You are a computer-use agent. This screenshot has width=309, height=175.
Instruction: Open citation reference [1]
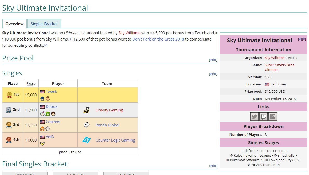point(70,39)
